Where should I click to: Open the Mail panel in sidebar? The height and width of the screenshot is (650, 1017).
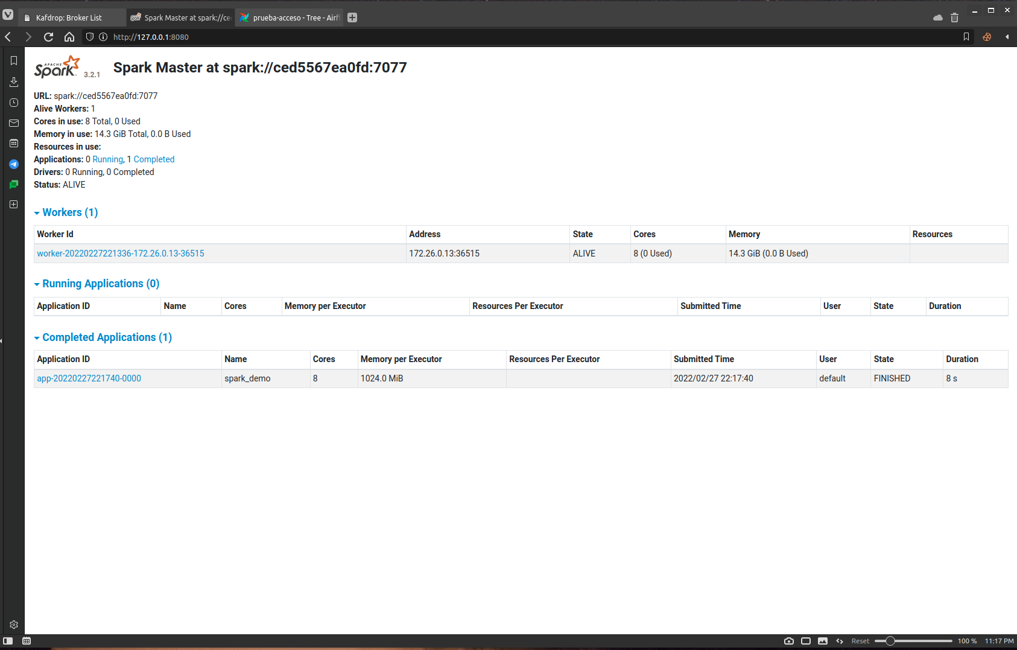coord(14,123)
